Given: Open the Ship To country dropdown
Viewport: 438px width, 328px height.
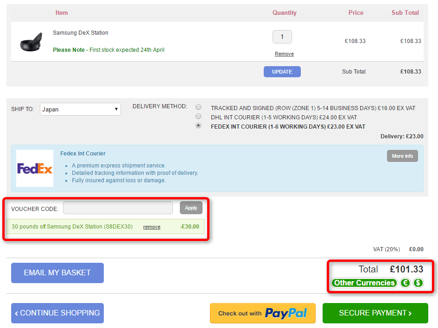Looking at the screenshot, I should 81,109.
